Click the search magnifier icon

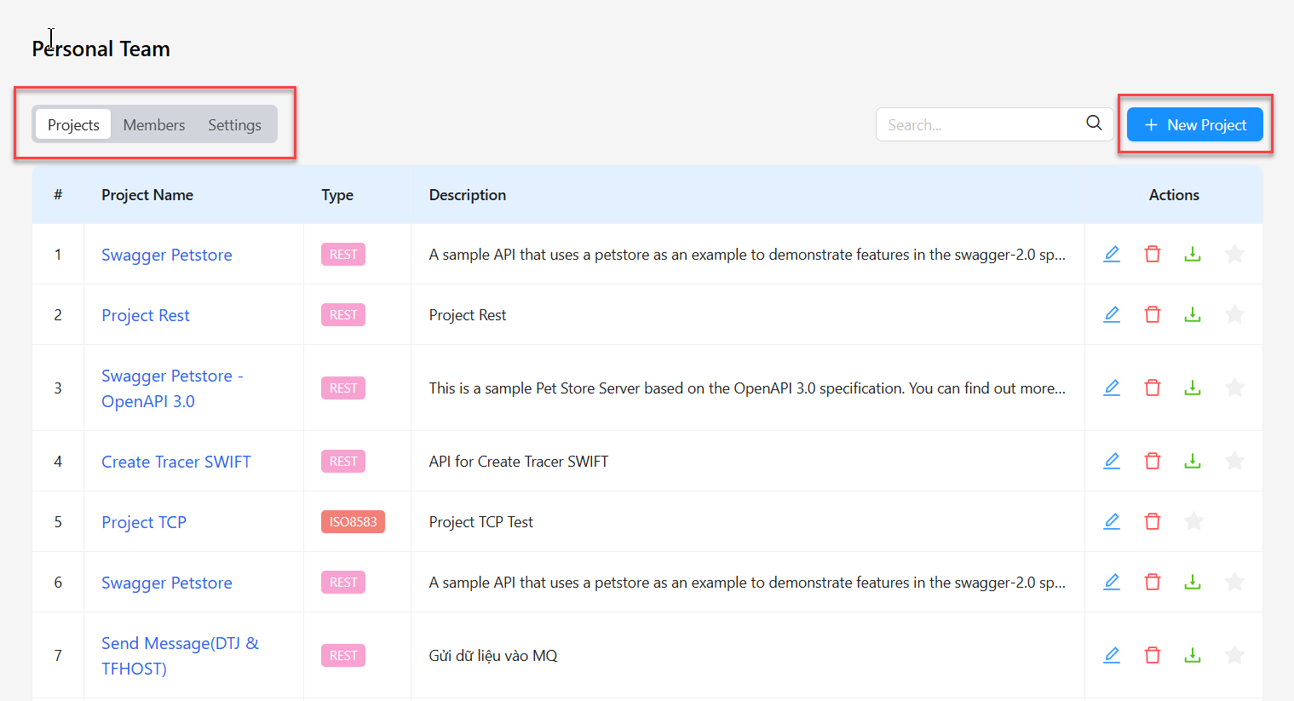click(x=1094, y=124)
